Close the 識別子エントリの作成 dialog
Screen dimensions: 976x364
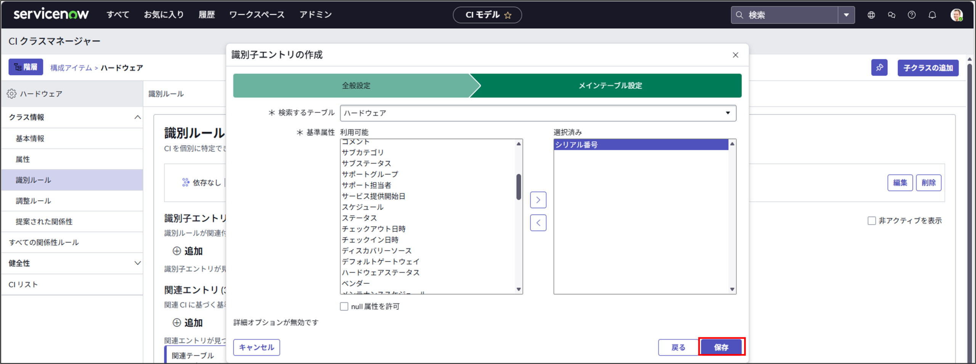coord(735,55)
